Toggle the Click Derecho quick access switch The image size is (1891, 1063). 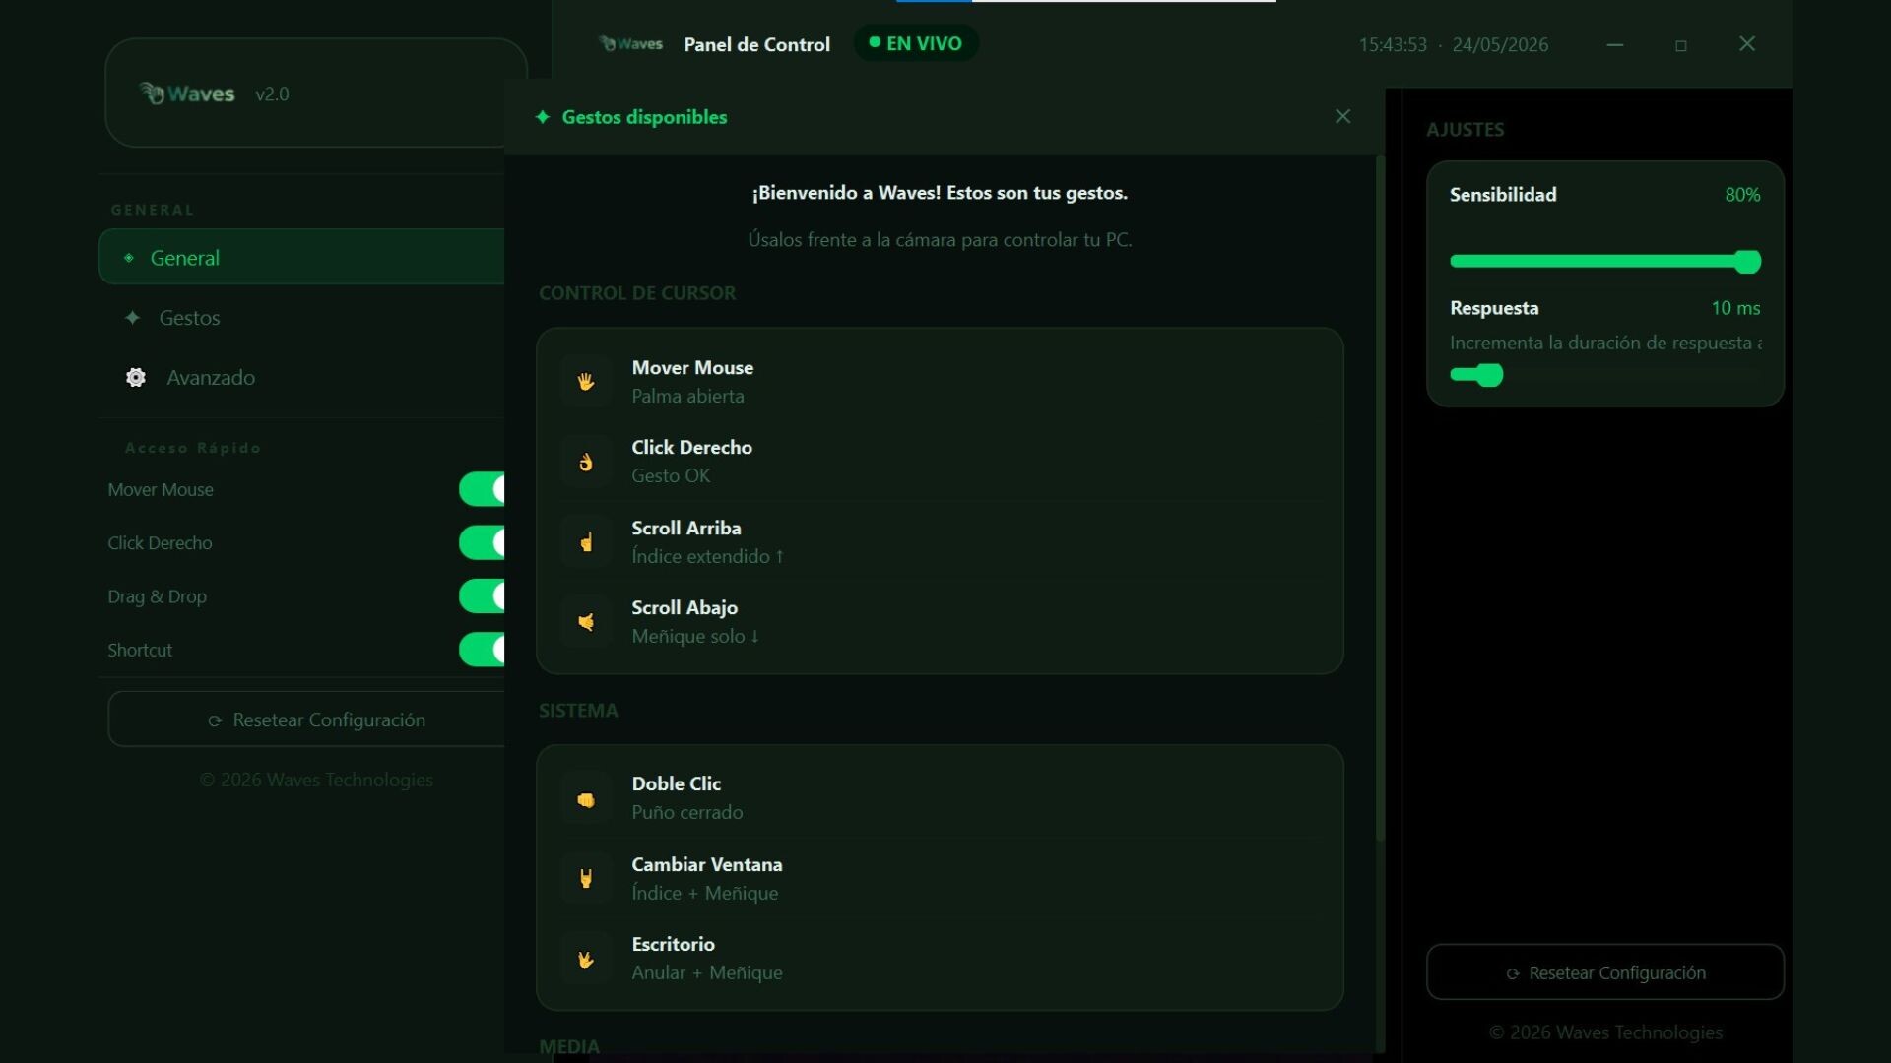482,542
